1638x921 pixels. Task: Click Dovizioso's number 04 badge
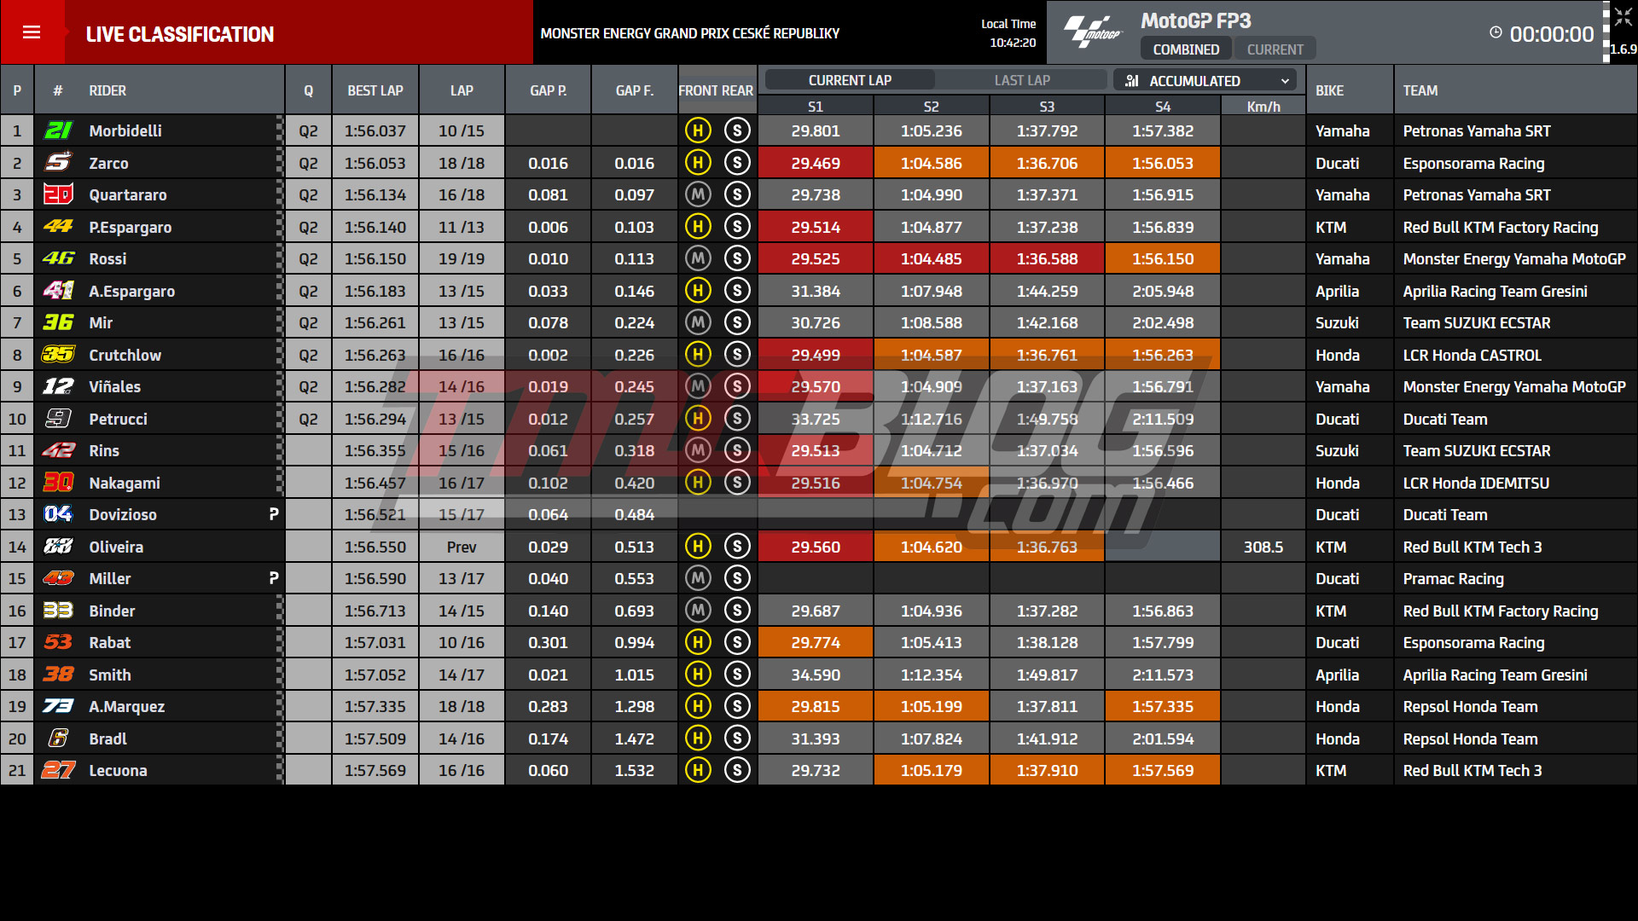click(x=58, y=514)
